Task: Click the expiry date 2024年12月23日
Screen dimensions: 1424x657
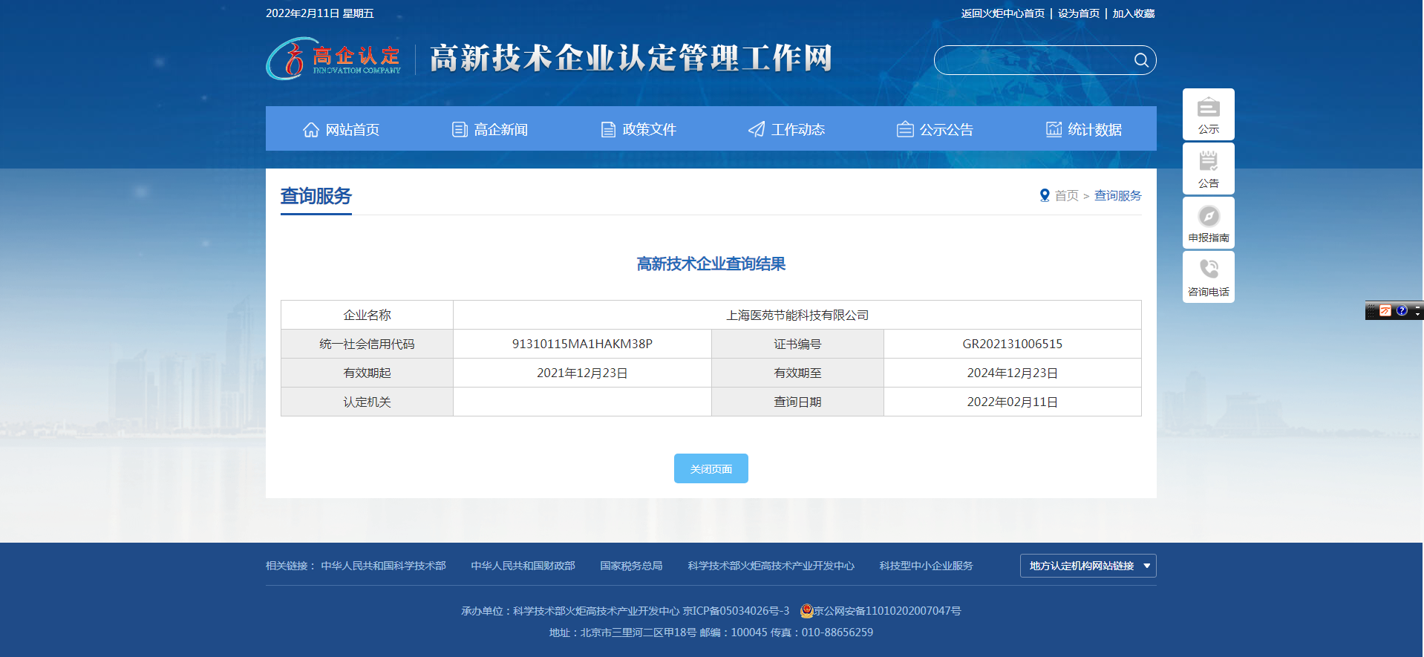Action: point(1013,373)
